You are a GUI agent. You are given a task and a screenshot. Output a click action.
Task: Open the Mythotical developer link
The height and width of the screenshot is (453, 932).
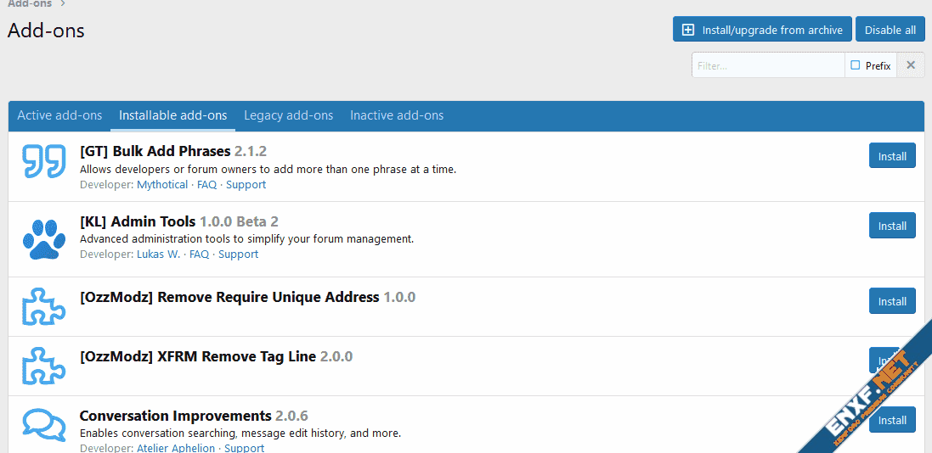coord(162,184)
